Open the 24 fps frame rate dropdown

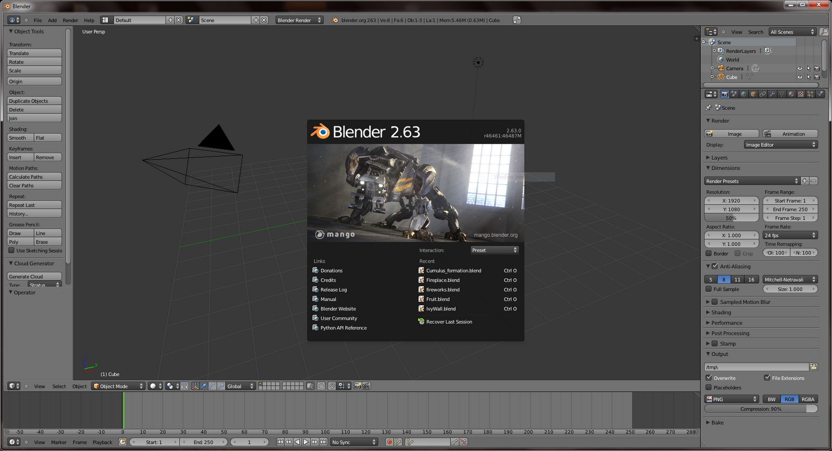(x=790, y=235)
